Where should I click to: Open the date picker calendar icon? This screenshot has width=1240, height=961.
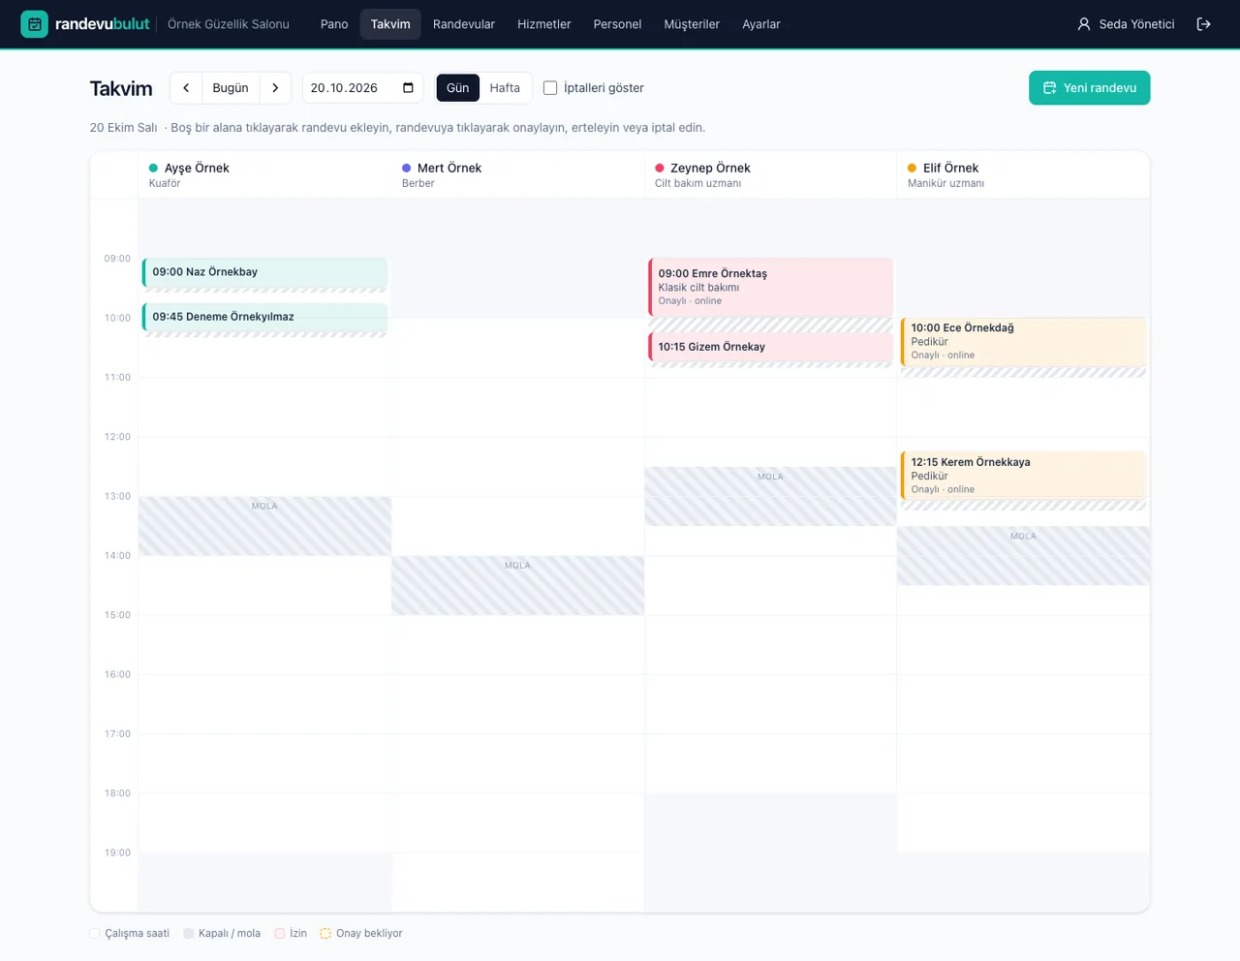(x=408, y=88)
